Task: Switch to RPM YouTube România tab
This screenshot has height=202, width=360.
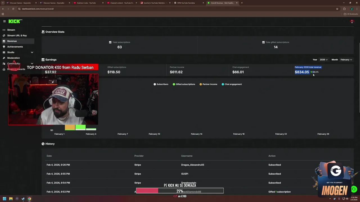Action: (x=189, y=3)
